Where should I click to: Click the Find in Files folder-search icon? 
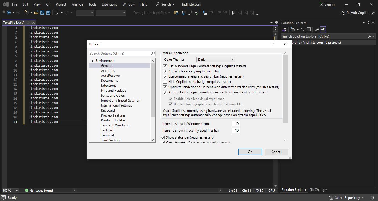(176, 13)
